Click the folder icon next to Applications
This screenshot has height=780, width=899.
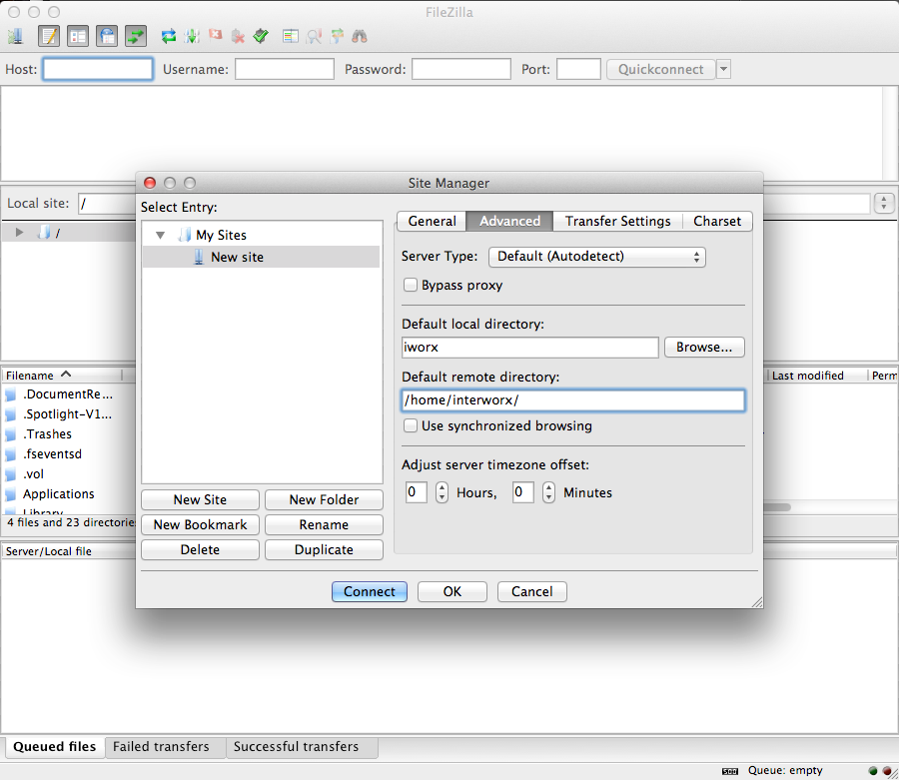pyautogui.click(x=10, y=494)
